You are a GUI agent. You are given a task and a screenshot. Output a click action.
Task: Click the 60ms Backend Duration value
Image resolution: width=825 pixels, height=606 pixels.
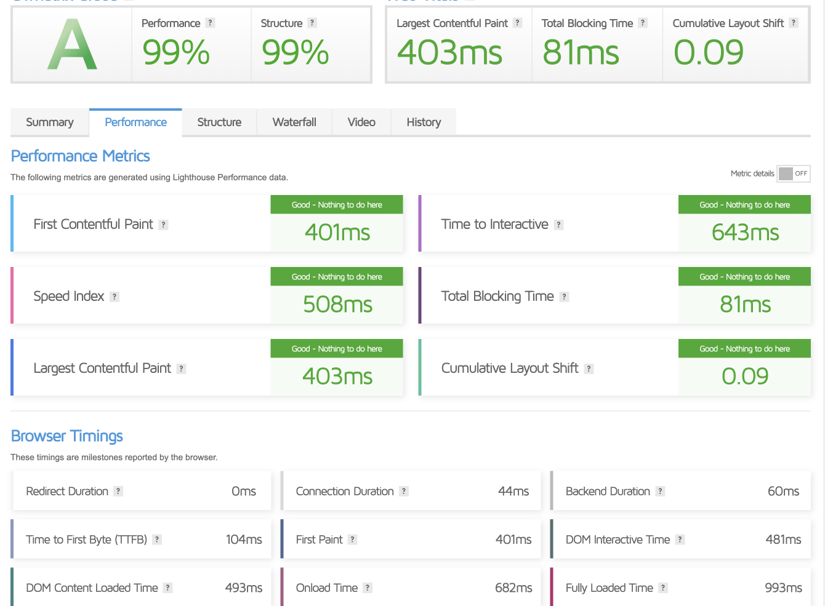(x=783, y=491)
